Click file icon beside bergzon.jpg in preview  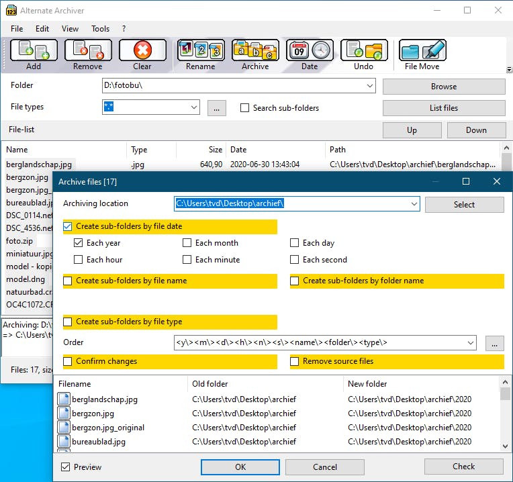point(64,413)
